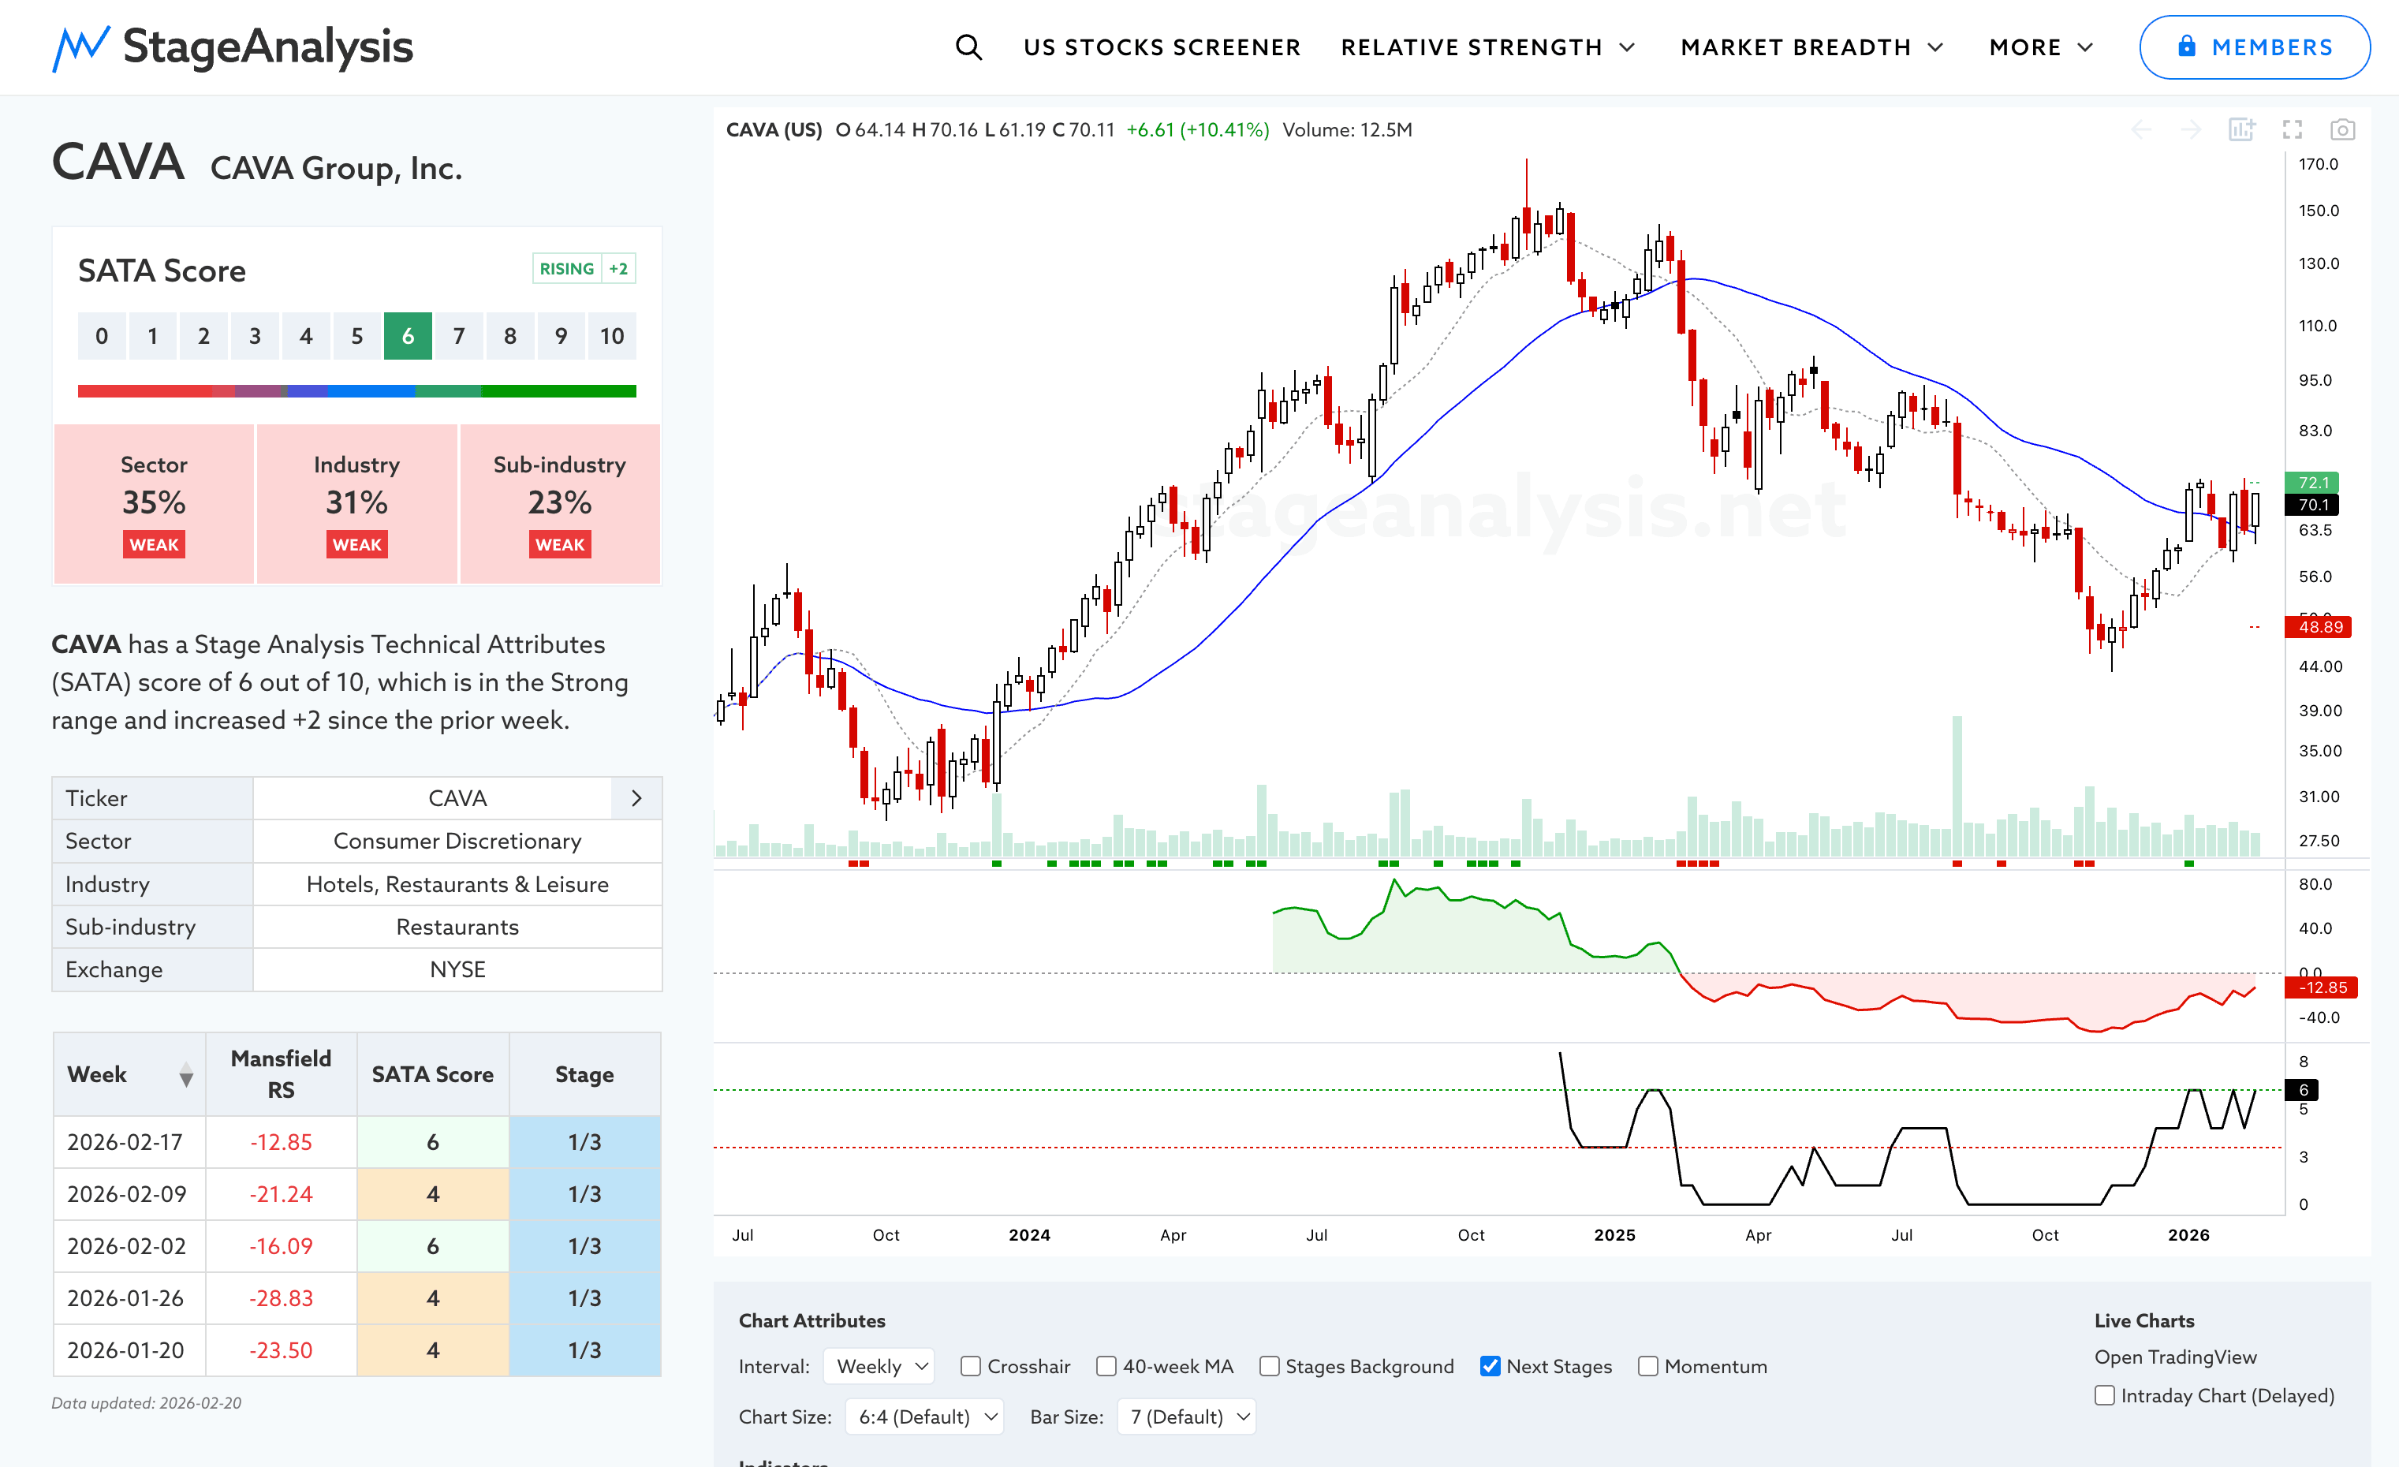Open the Interval Weekly dropdown

(x=879, y=1366)
